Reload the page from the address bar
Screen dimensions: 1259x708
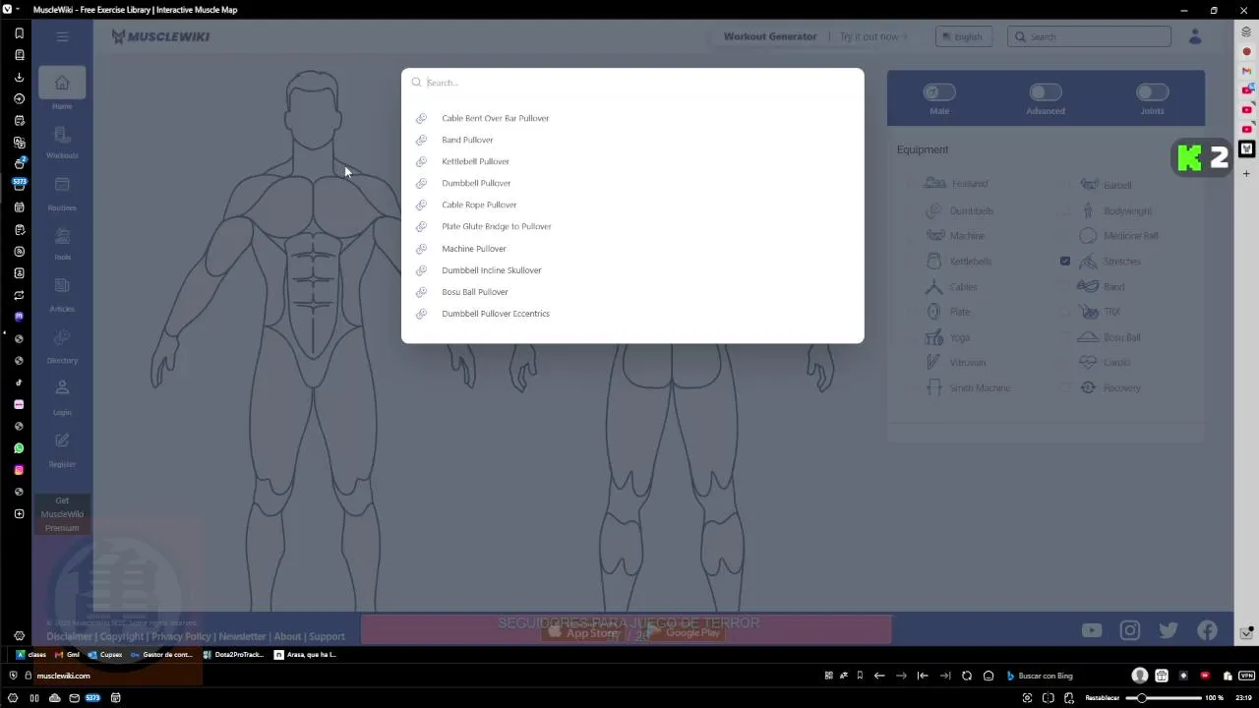pyautogui.click(x=967, y=676)
